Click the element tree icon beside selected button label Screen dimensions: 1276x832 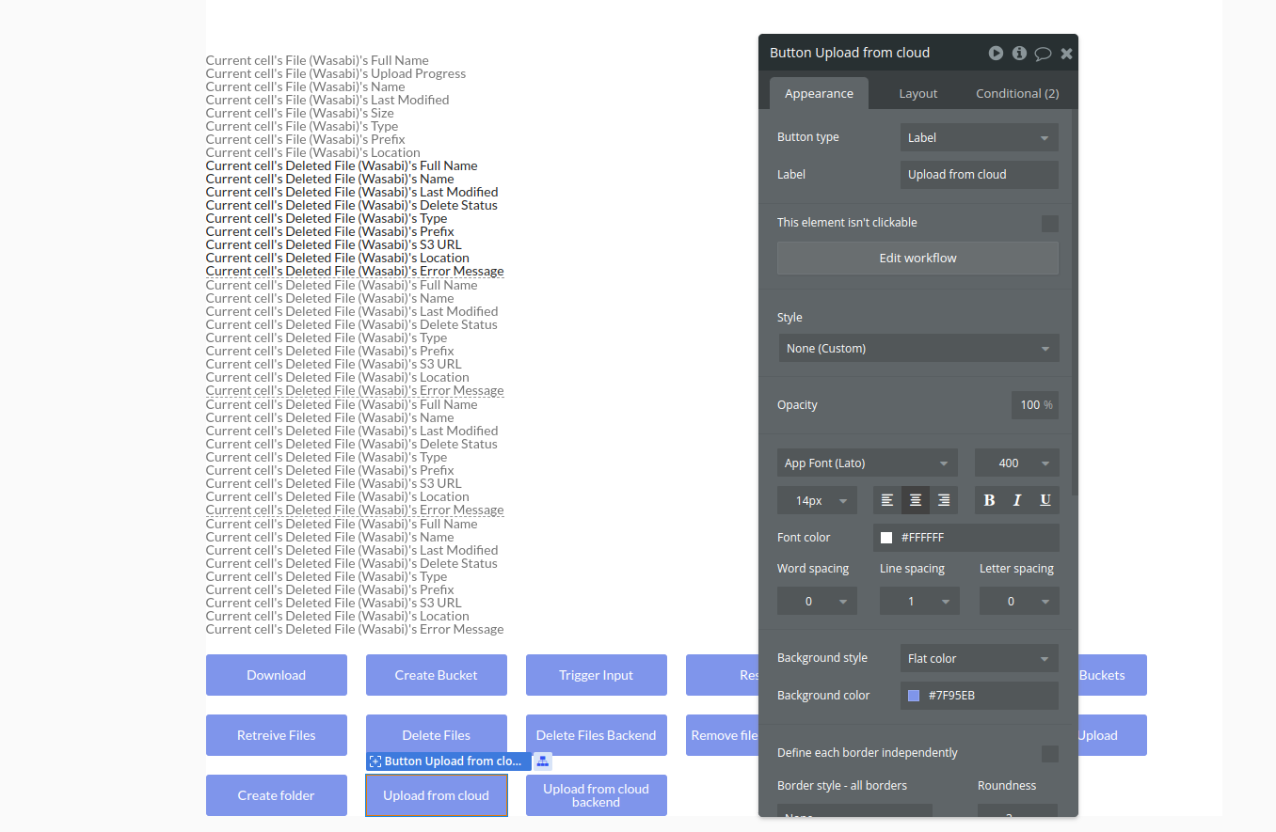pyautogui.click(x=543, y=761)
